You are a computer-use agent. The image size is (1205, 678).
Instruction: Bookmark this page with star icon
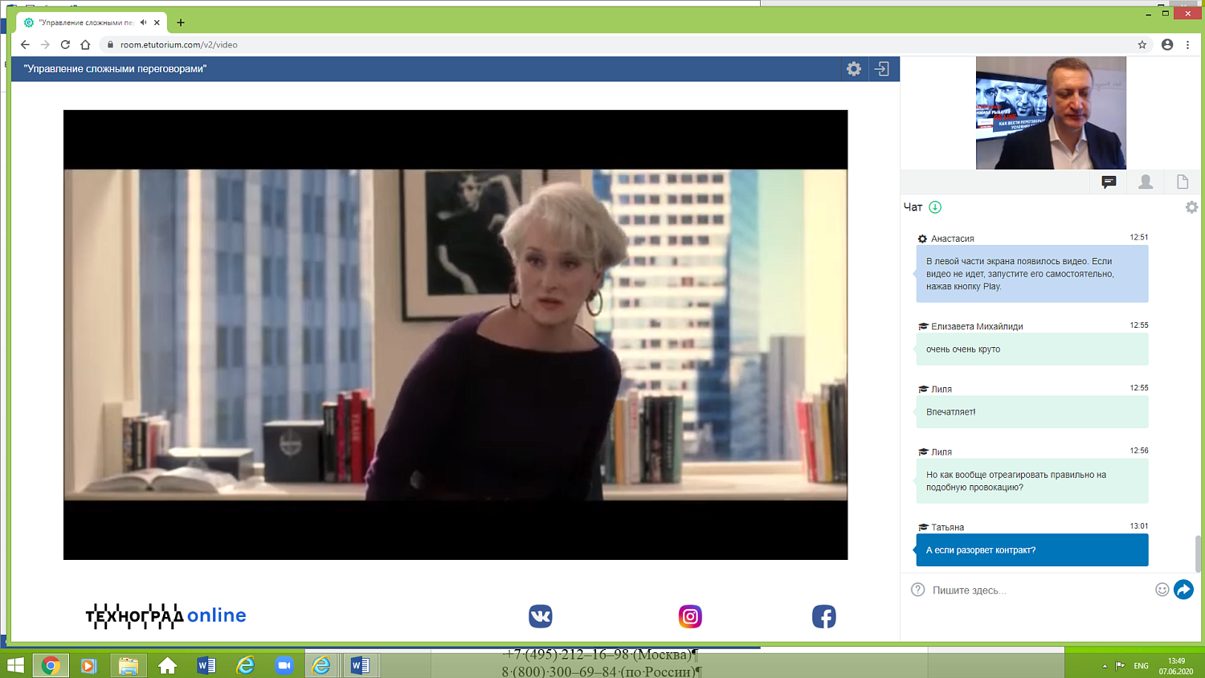tap(1142, 45)
